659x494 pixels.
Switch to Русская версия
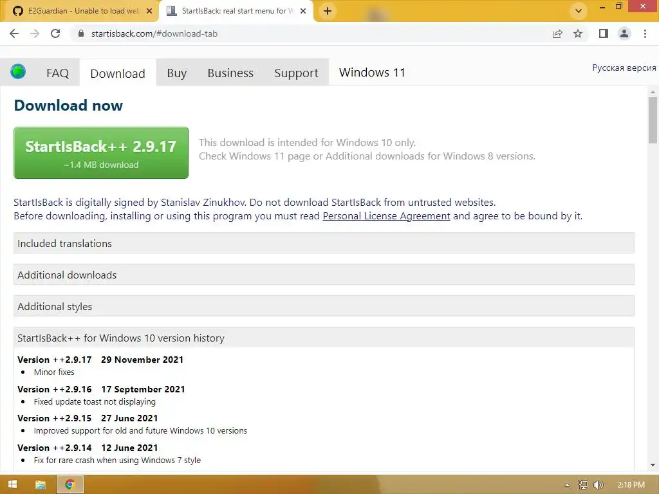(x=624, y=68)
